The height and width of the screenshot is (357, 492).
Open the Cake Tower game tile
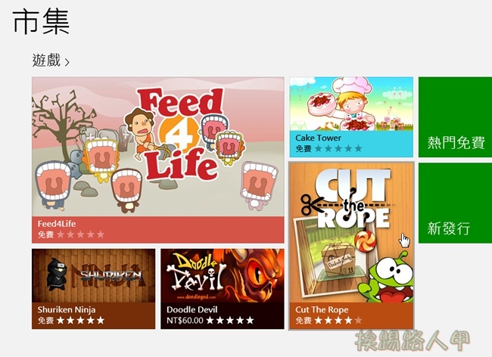point(351,117)
